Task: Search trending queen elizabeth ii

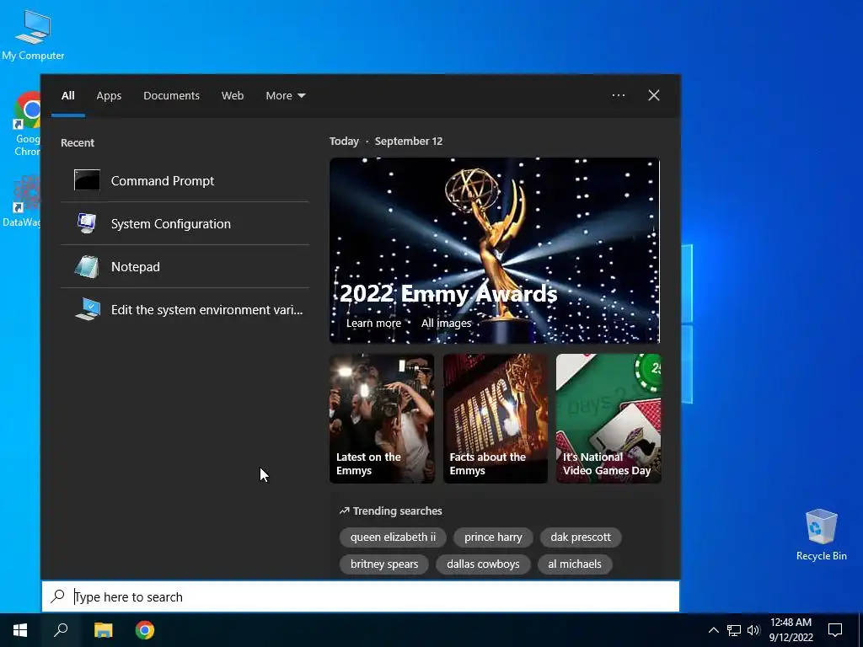Action: tap(393, 537)
